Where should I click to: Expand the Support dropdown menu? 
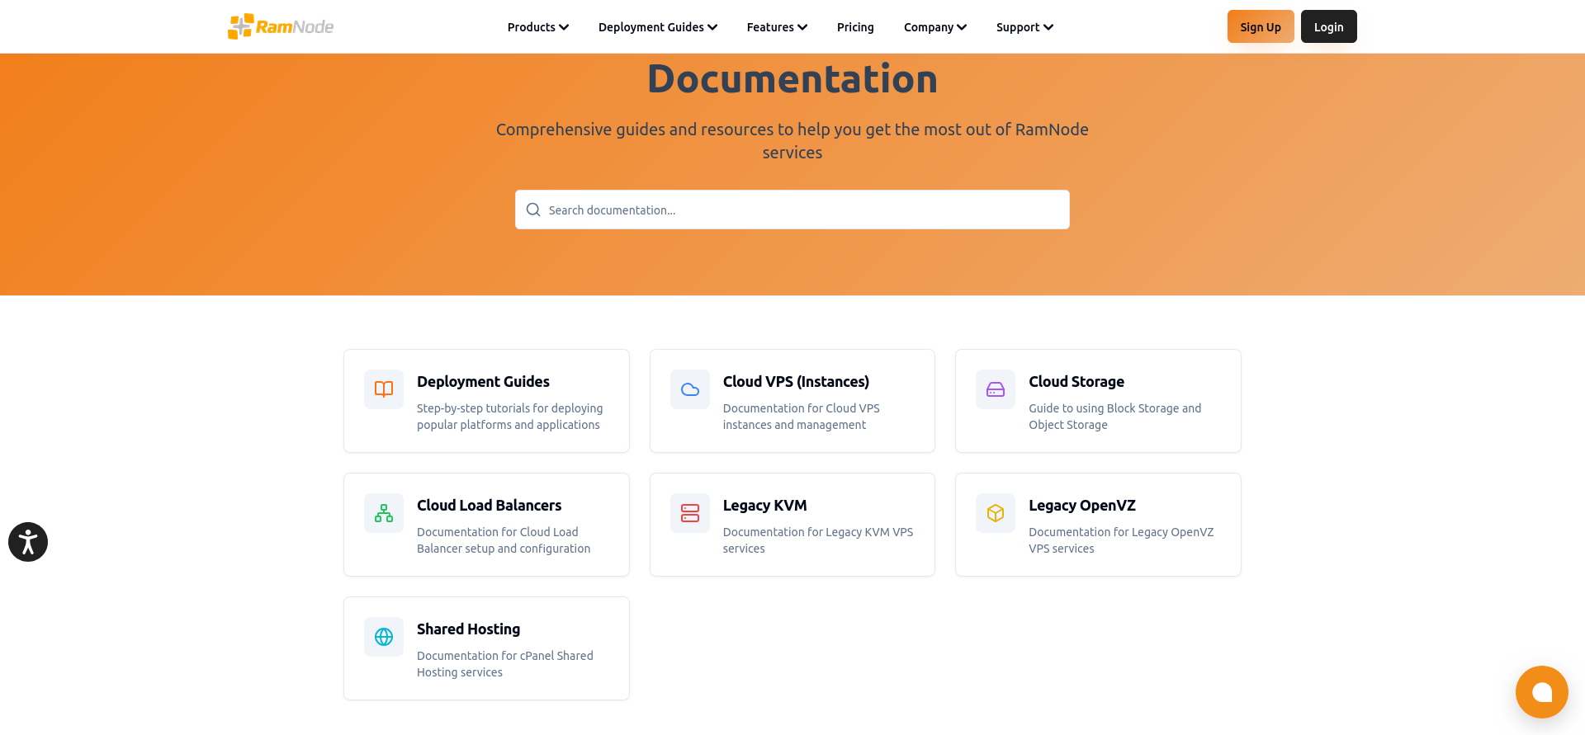click(1024, 27)
